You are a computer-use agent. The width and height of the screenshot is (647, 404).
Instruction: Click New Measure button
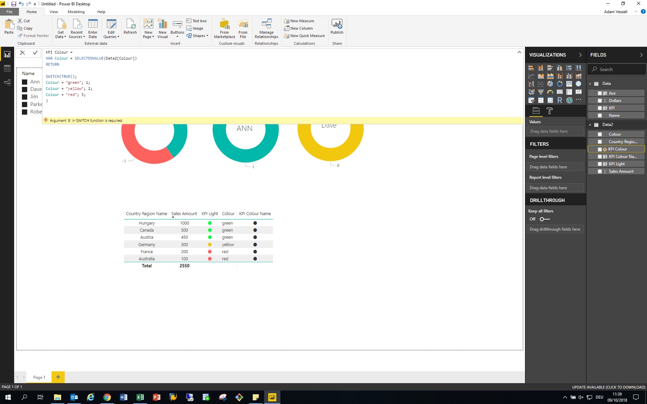pos(299,21)
